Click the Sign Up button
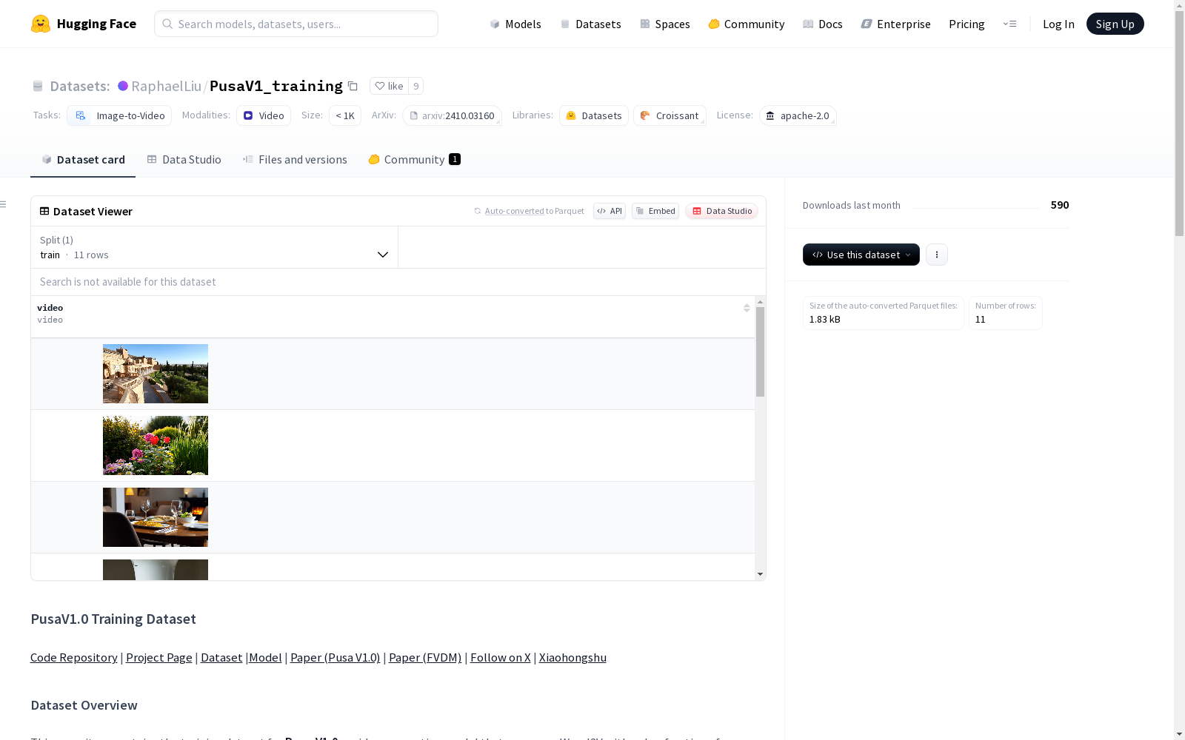Screen dimensions: 1185x740 tap(1115, 24)
